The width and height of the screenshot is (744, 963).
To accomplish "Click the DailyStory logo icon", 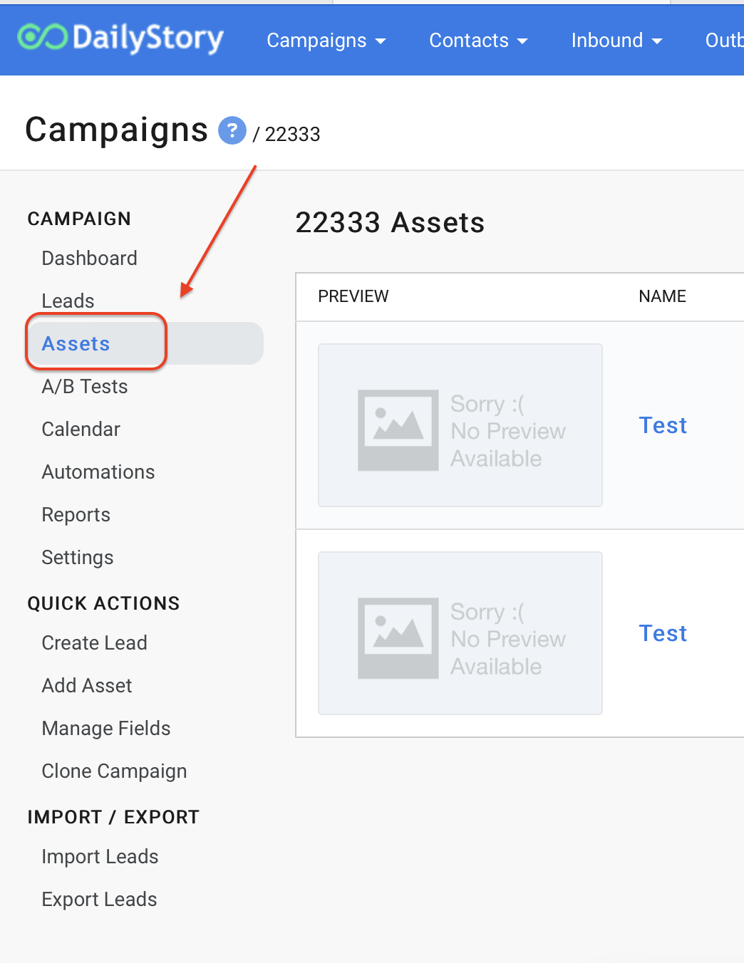I will pyautogui.click(x=43, y=38).
